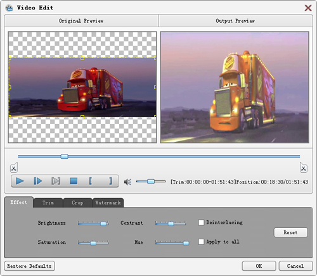Click the Video Edit app icon
Screen dimensions: 317x276
[9, 8]
